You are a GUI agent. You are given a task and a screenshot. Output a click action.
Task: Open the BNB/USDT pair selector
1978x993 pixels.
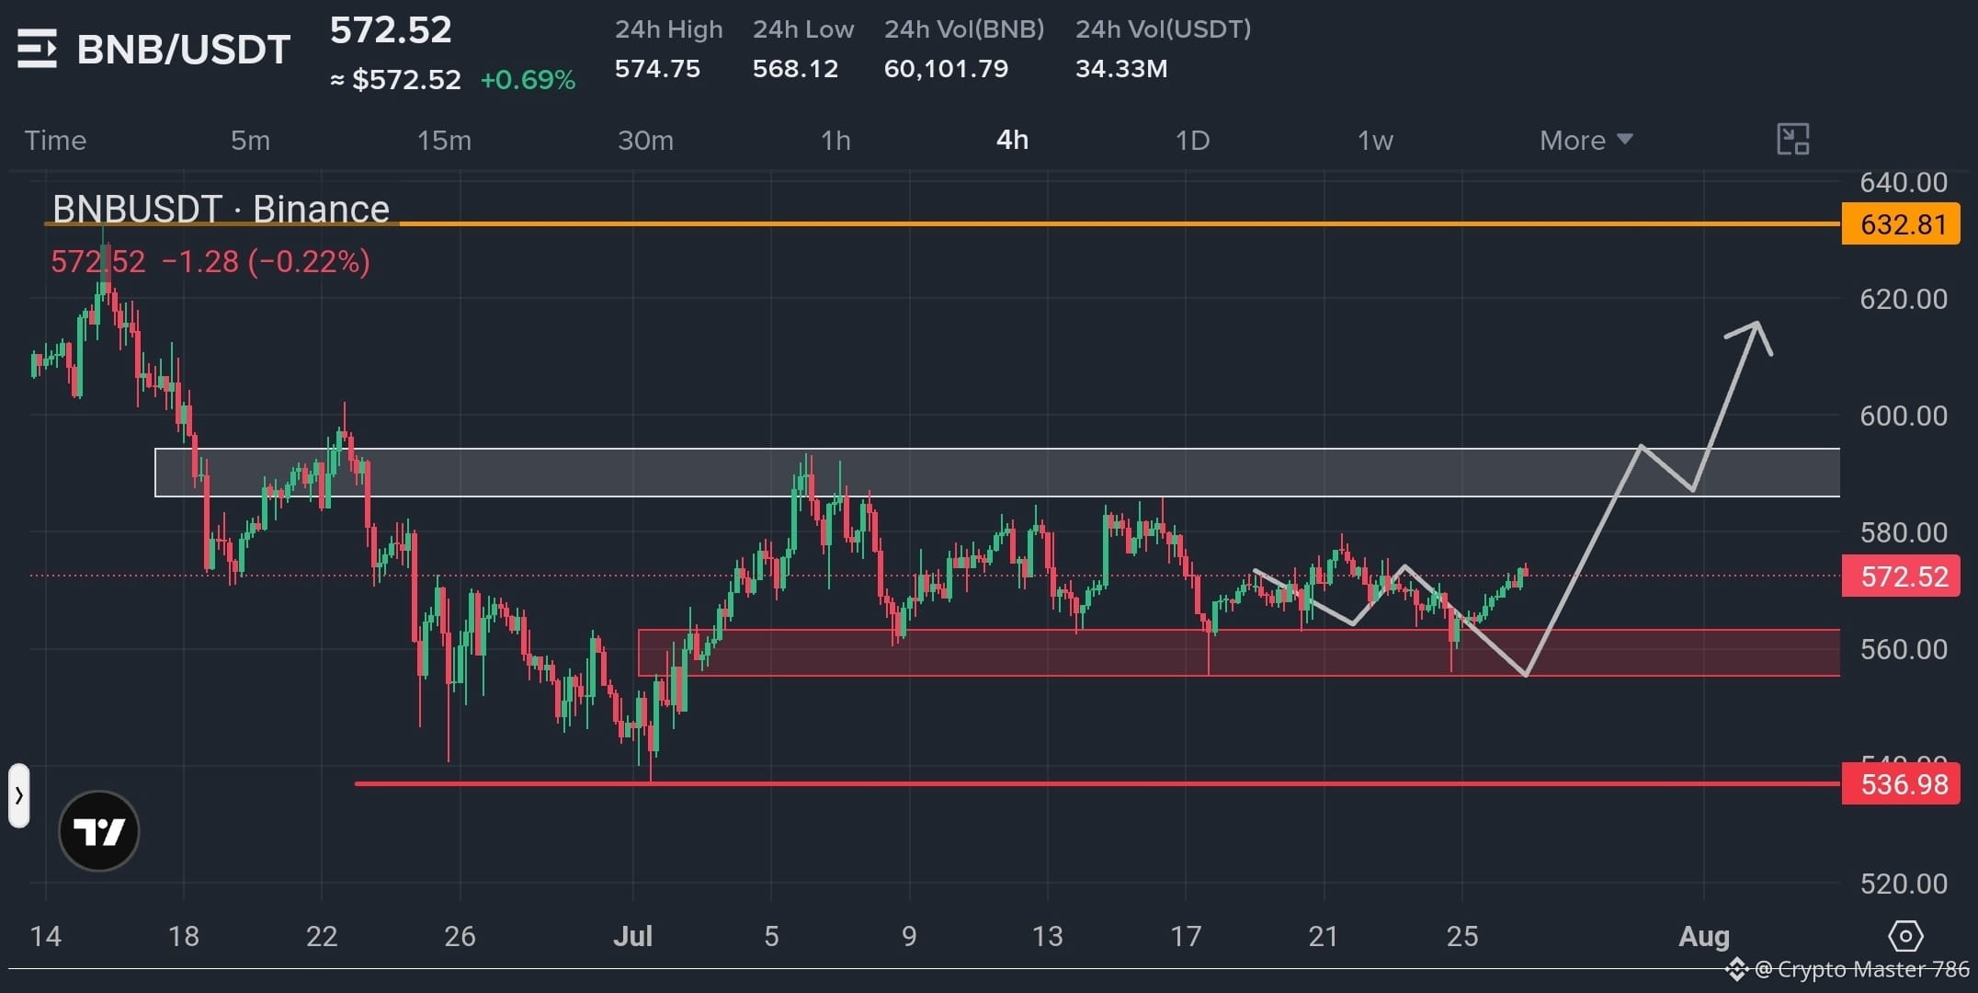184,50
